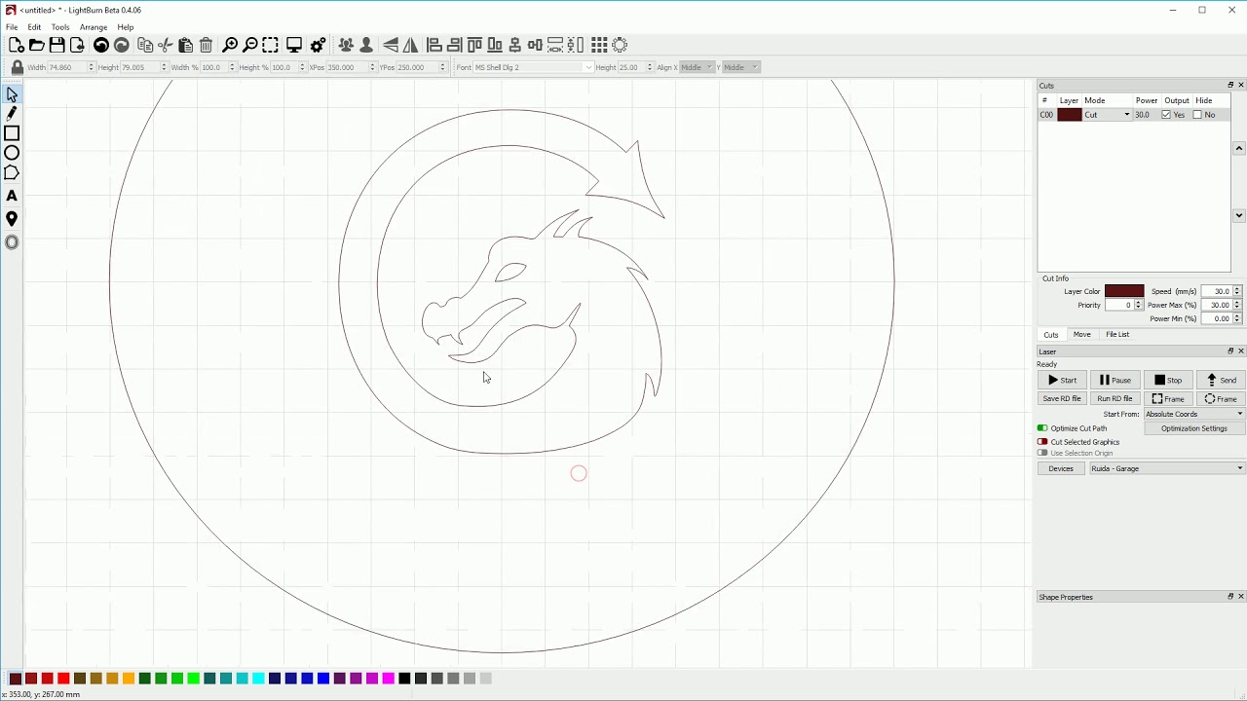1247x701 pixels.
Task: Send job with the Send button
Action: click(x=1221, y=380)
